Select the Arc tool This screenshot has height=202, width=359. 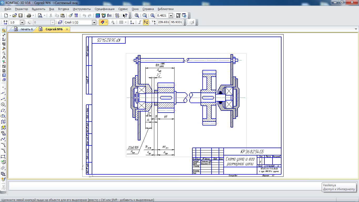point(3,110)
